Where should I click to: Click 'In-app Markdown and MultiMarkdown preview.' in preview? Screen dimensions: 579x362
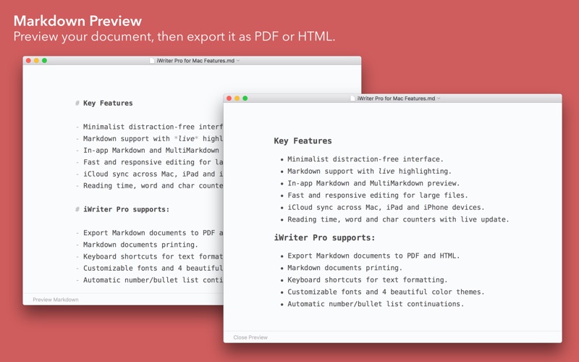[373, 183]
